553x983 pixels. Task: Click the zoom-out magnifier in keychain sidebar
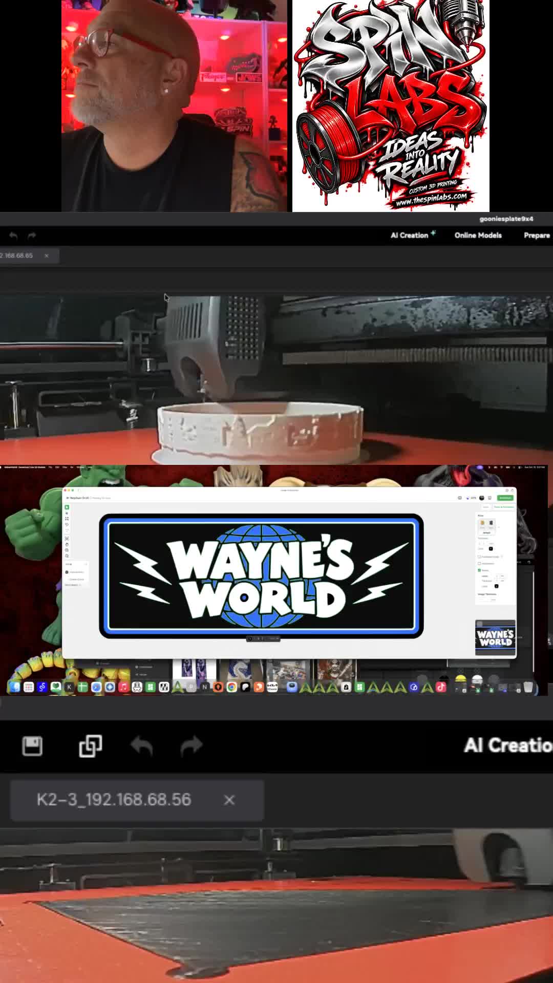(x=67, y=556)
